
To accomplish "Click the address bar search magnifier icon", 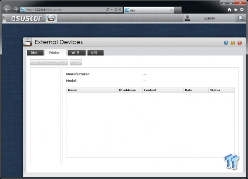I will (108, 10).
